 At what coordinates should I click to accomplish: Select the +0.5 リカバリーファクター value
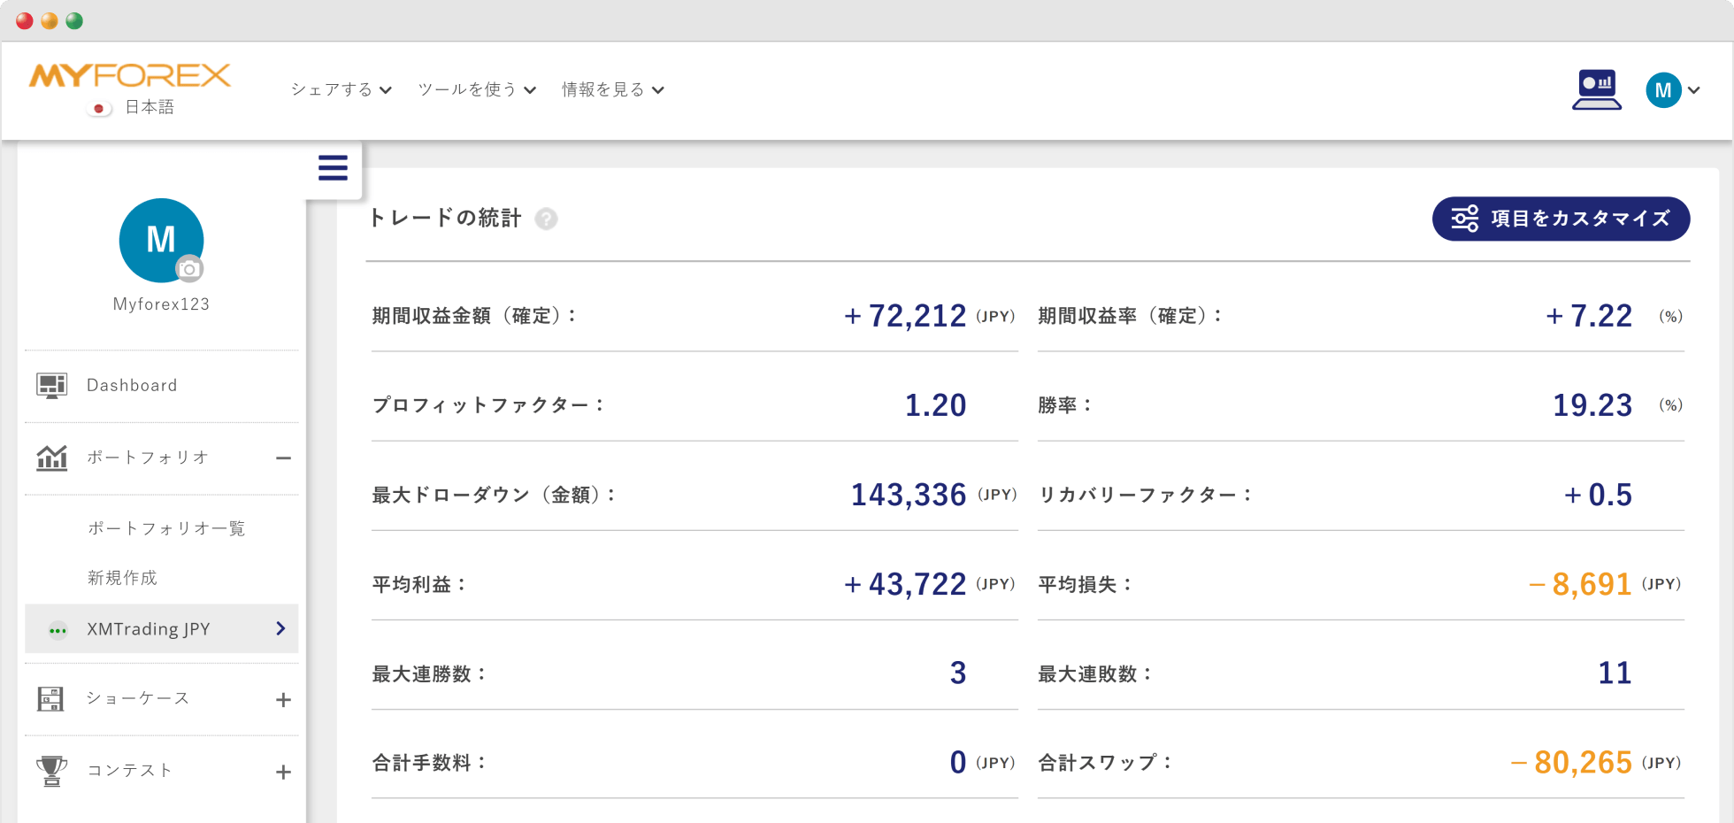(x=1598, y=495)
